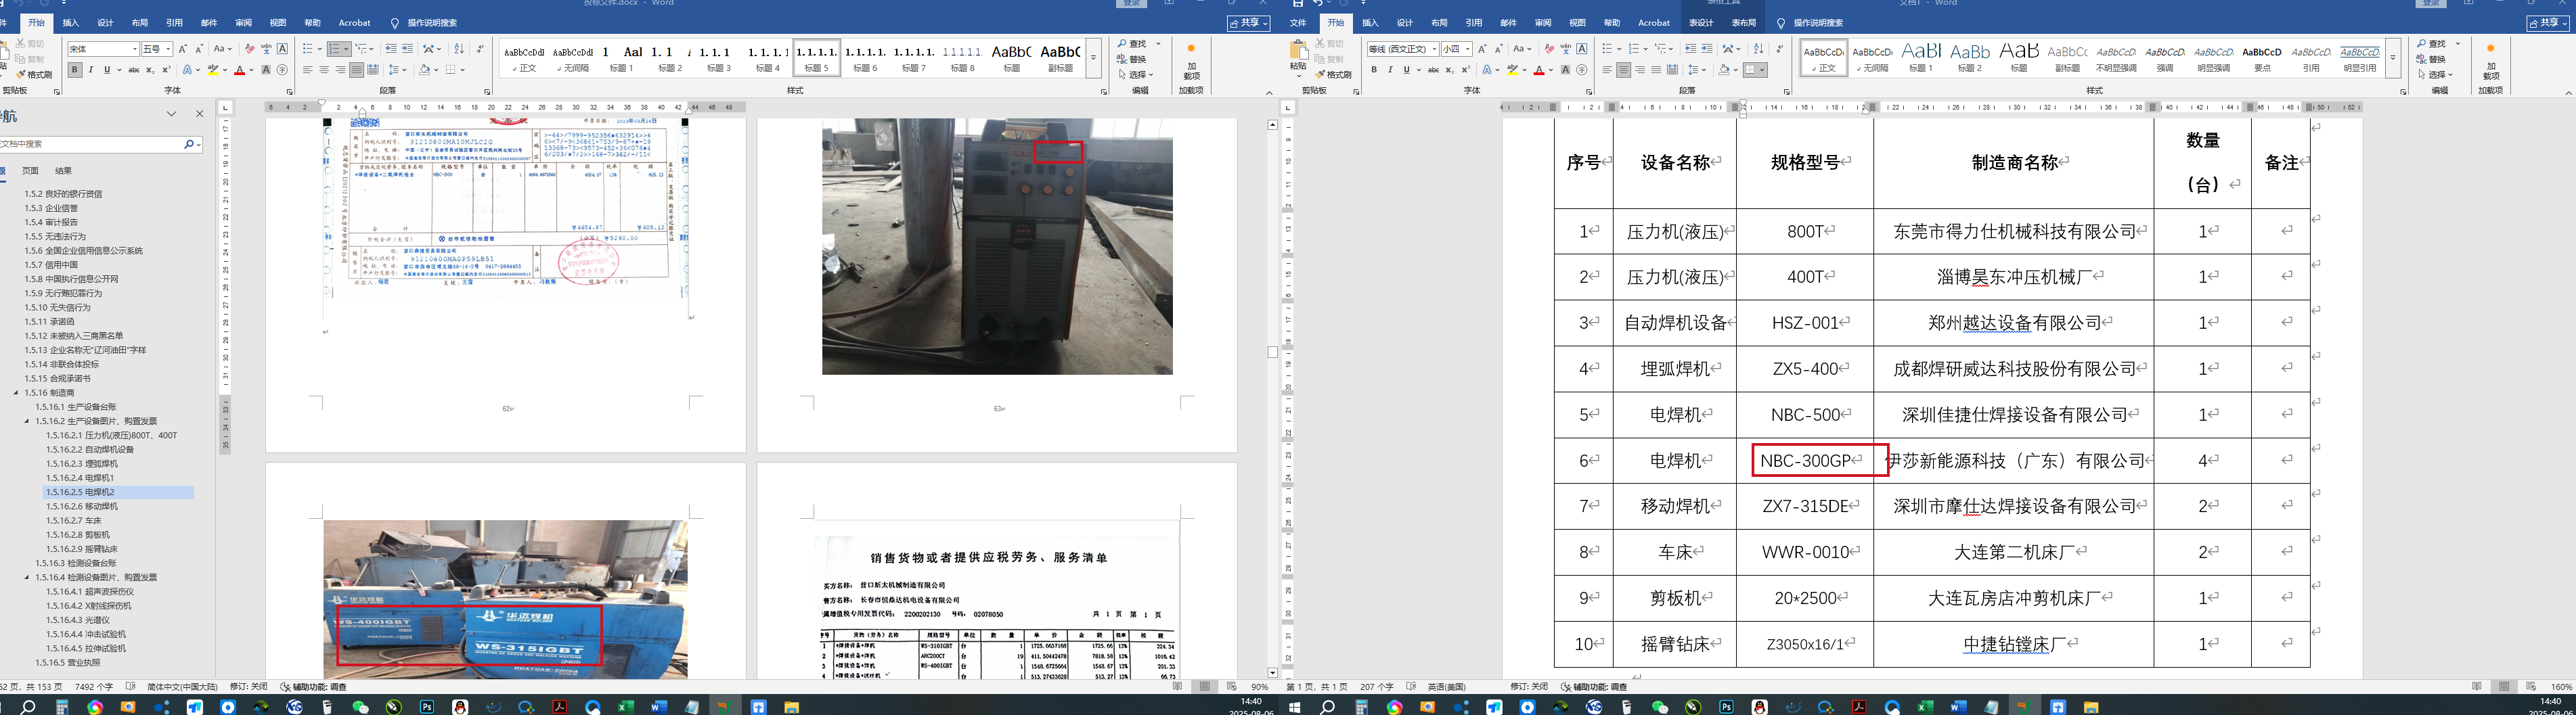2576x715 pixels.
Task: Sort table contents in right Word window
Action: 1758,49
